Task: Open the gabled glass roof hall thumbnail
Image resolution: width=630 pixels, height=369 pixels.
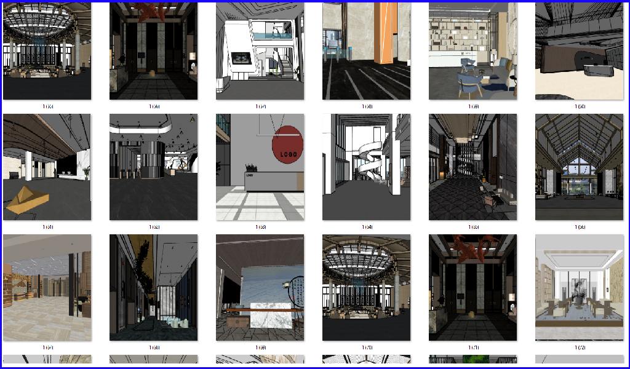Action: click(579, 167)
